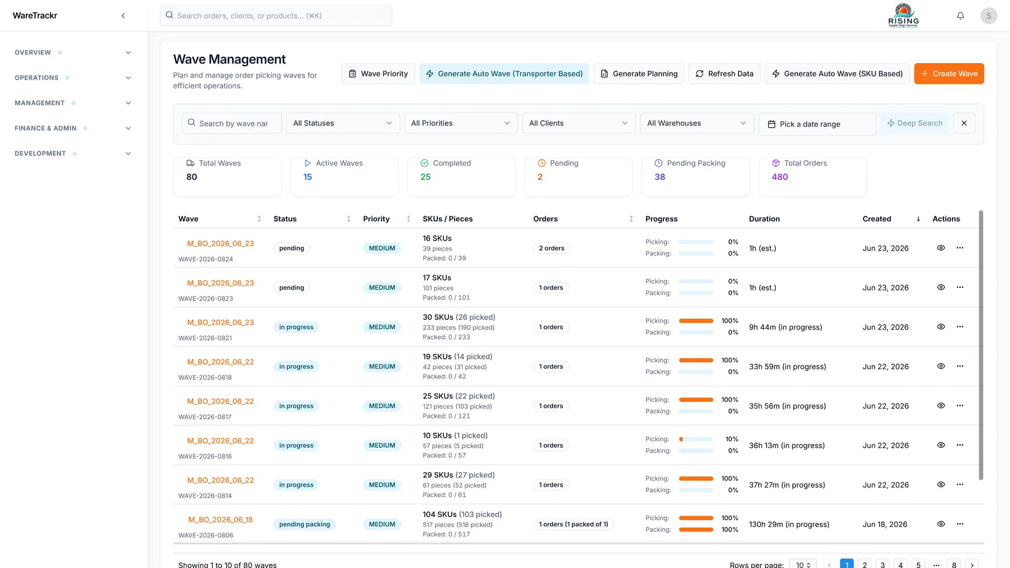This screenshot has height=568, width=1010.
Task: Open the notifications bell
Action: (x=960, y=16)
